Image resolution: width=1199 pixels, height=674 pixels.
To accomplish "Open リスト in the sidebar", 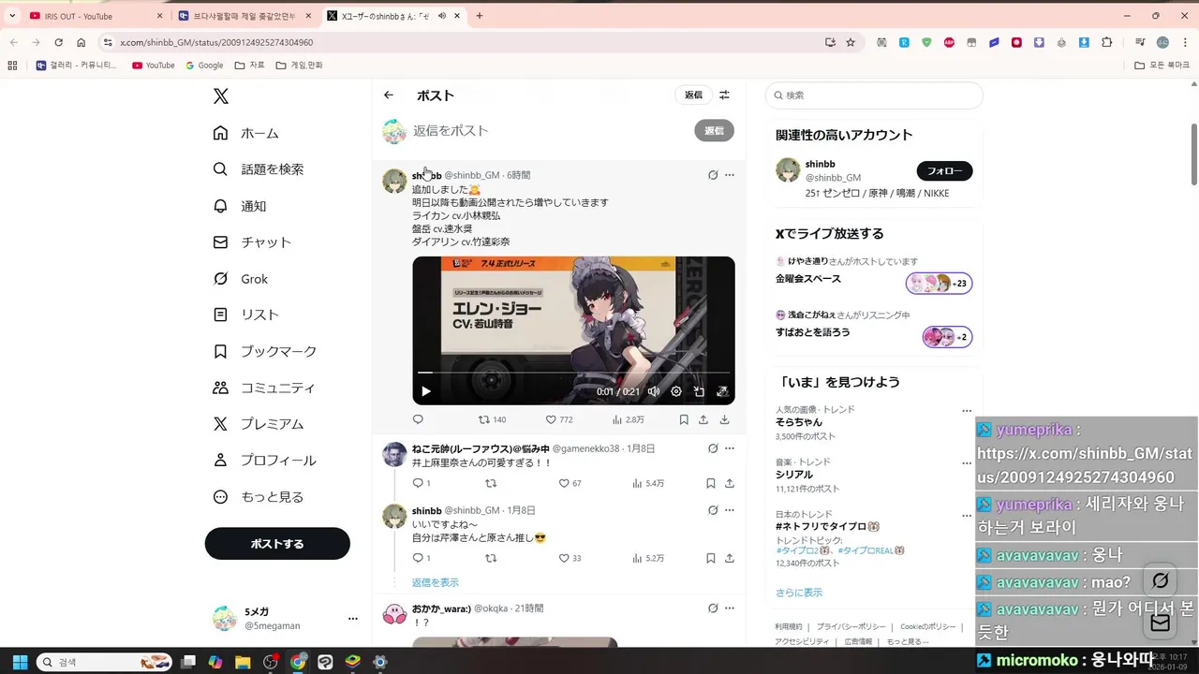I will click(x=245, y=315).
